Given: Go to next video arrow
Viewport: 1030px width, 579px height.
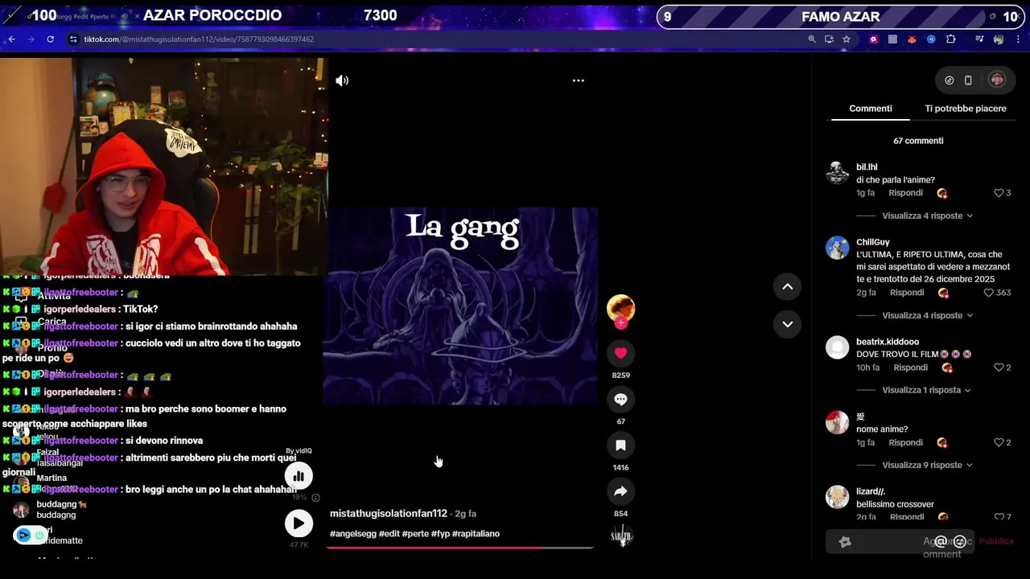Looking at the screenshot, I should coord(788,324).
